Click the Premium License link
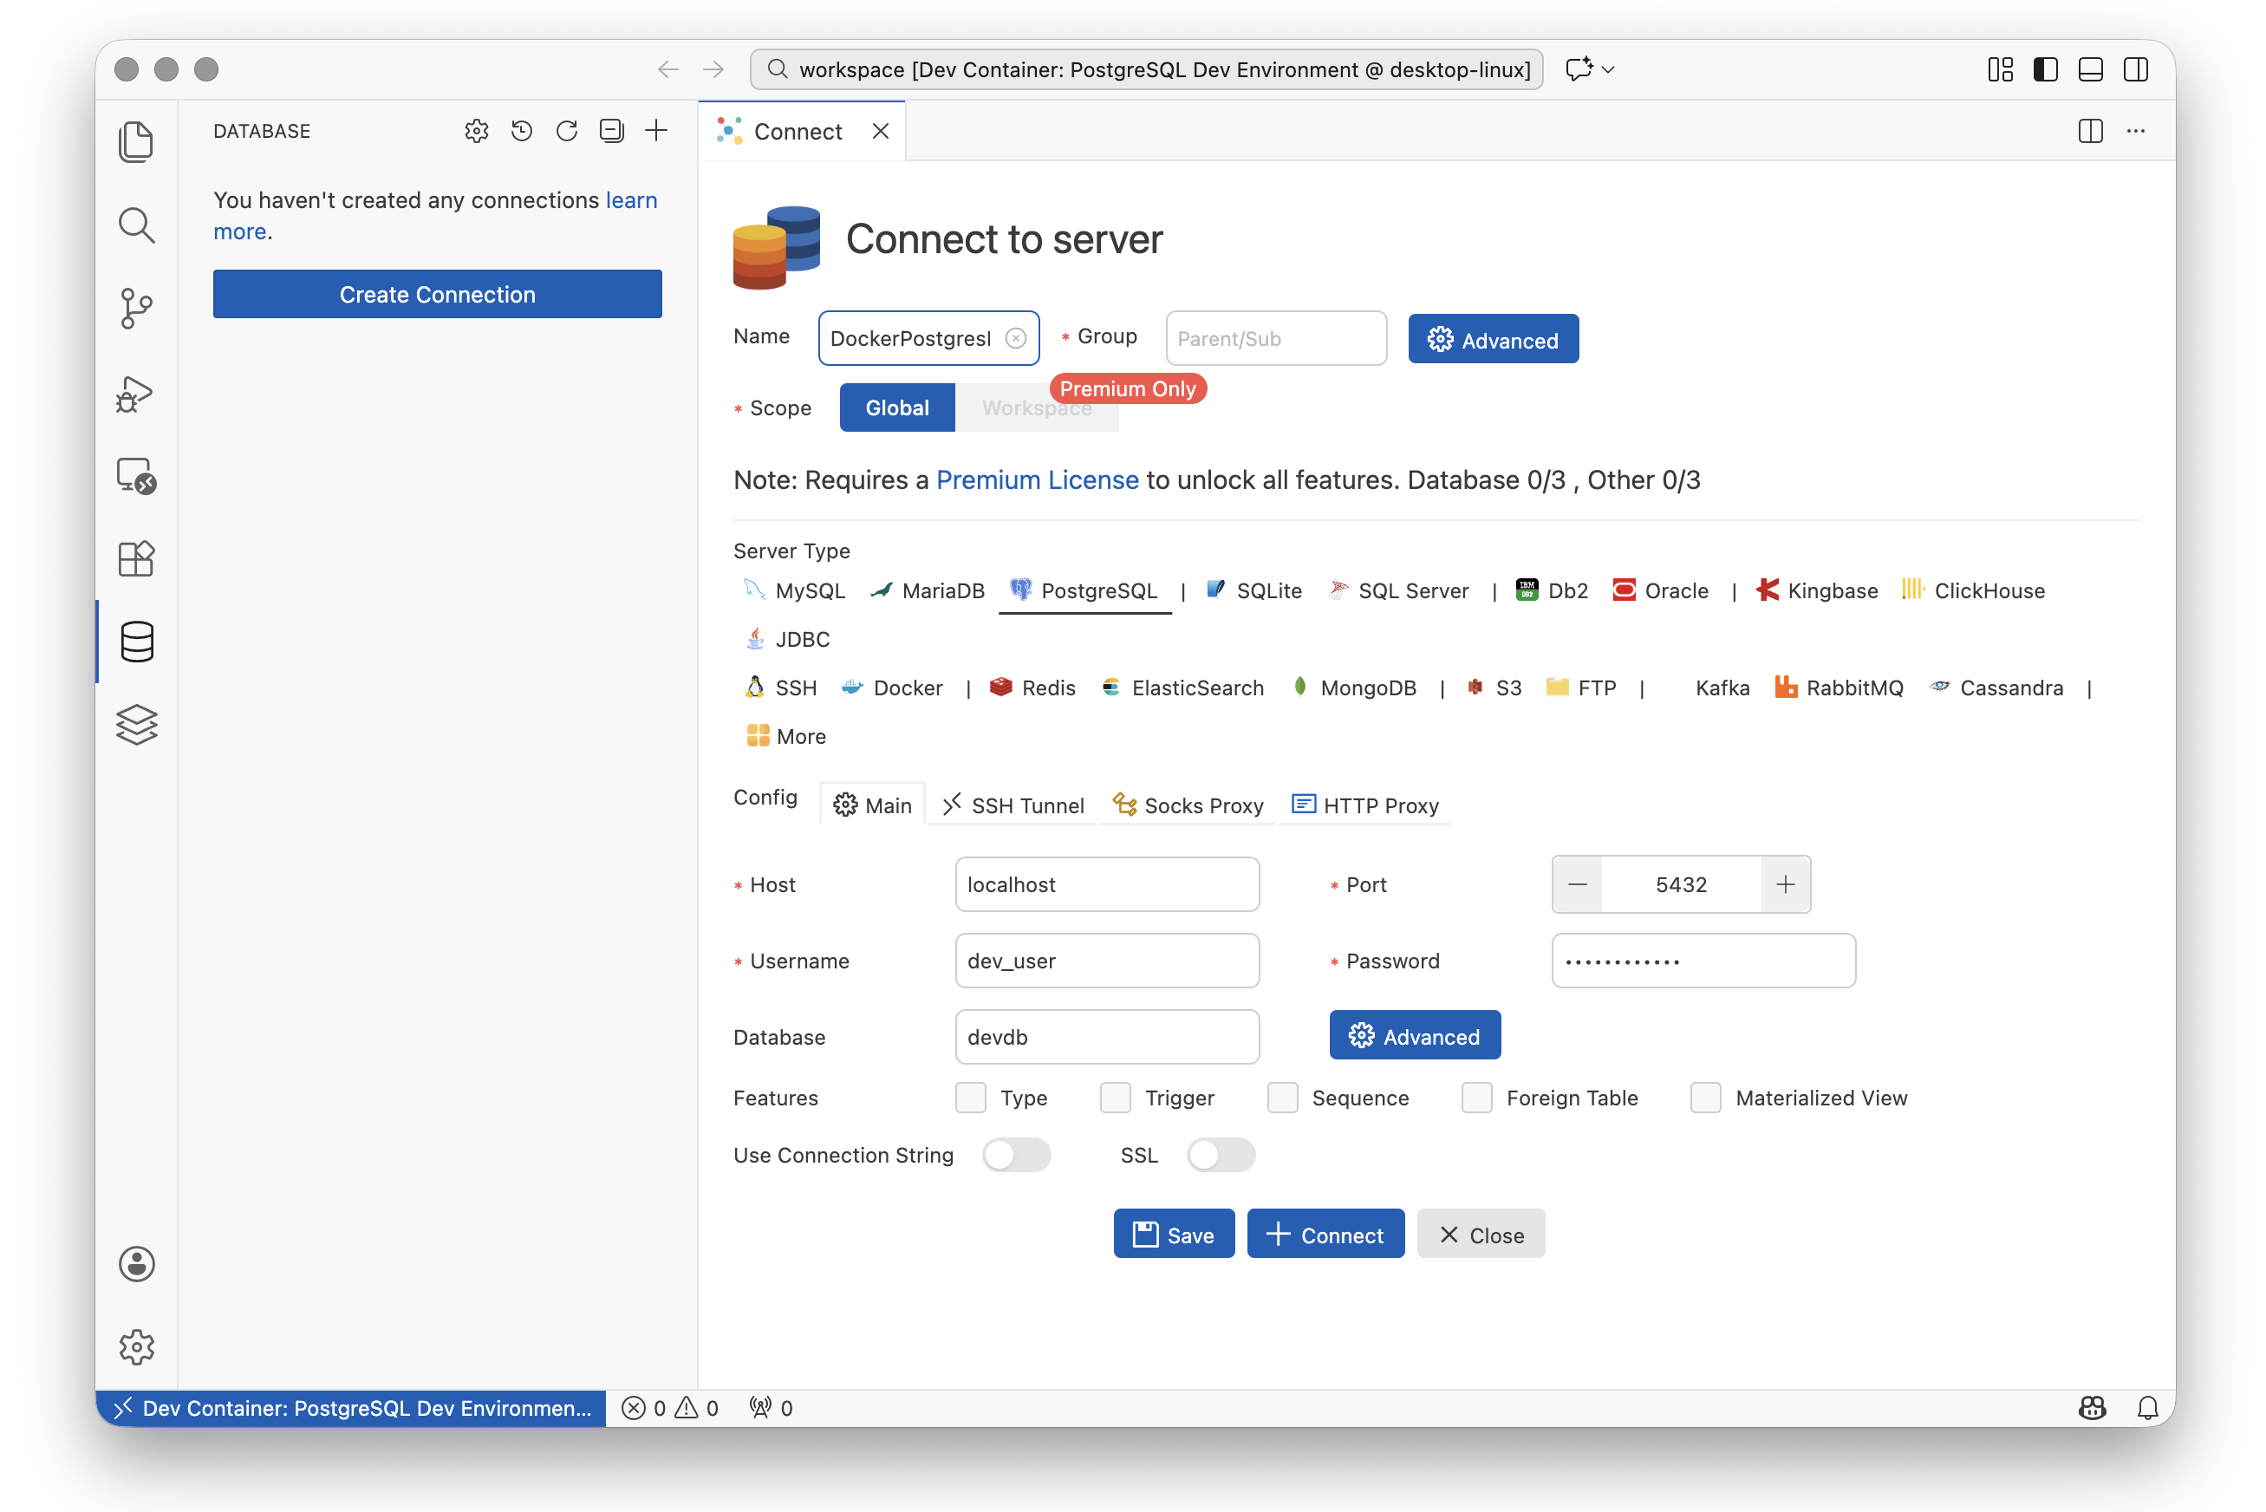Viewport: 2266px width, 1512px height. [x=1037, y=480]
